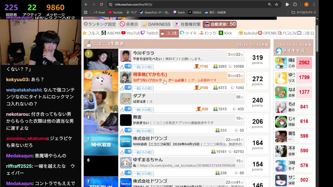The height and width of the screenshot is (187, 333).
Task: Open the すべてのブックマーク folder
Action: click(304, 12)
